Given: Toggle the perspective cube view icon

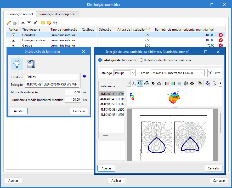Looking at the screenshot, I should [x=140, y=83].
